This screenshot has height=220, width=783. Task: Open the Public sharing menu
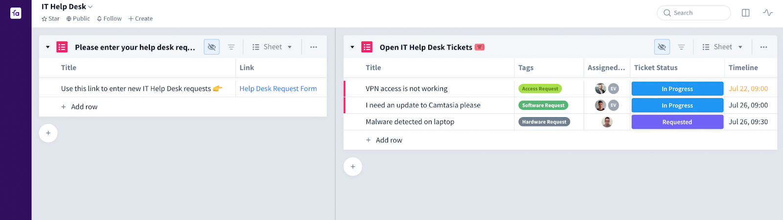coord(78,19)
